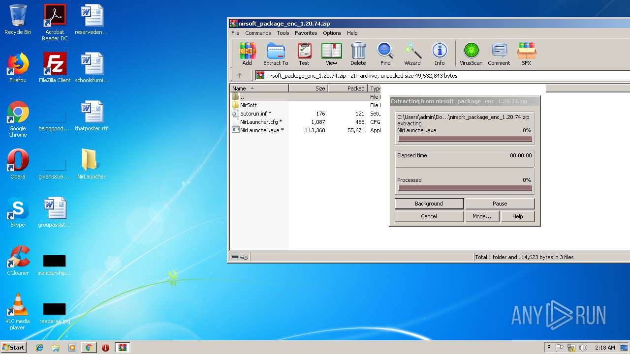The image size is (630, 354).
Task: Select the NirLauncher.cfg file row
Action: tap(305, 122)
